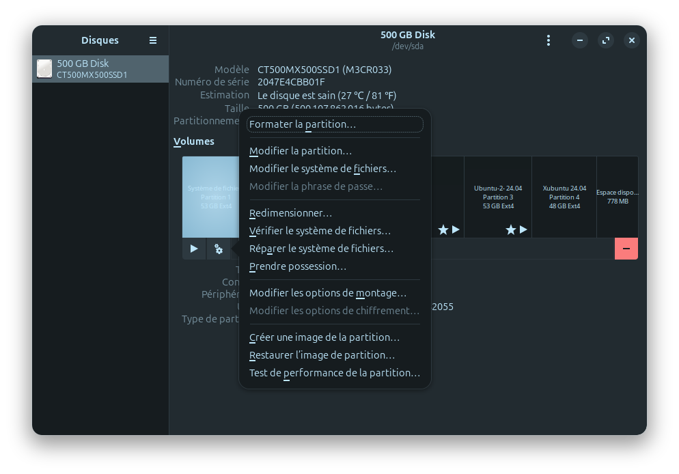Click the 500 GB Disk drive icon in sidebar
Screen dimensions: 679x474
[44, 69]
